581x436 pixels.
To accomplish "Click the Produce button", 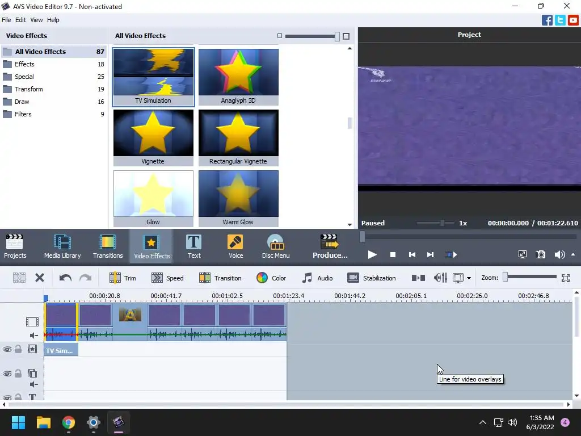I will pos(330,246).
